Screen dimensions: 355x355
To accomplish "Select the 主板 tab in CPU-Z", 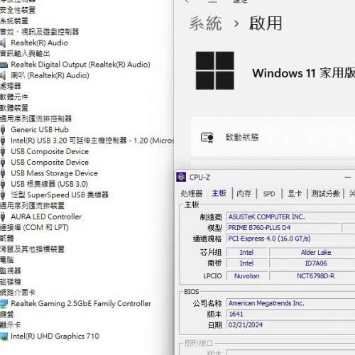I will pyautogui.click(x=219, y=193).
